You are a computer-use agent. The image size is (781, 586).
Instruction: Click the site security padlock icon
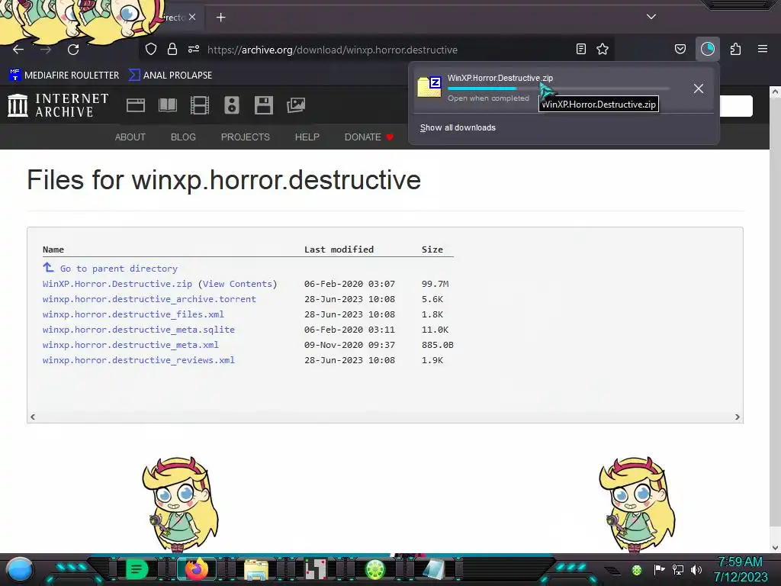[x=172, y=49]
